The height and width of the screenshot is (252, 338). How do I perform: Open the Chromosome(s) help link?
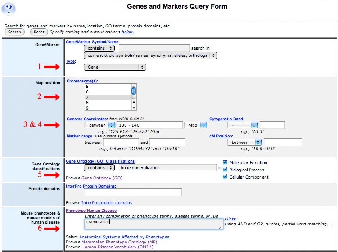coord(82,81)
